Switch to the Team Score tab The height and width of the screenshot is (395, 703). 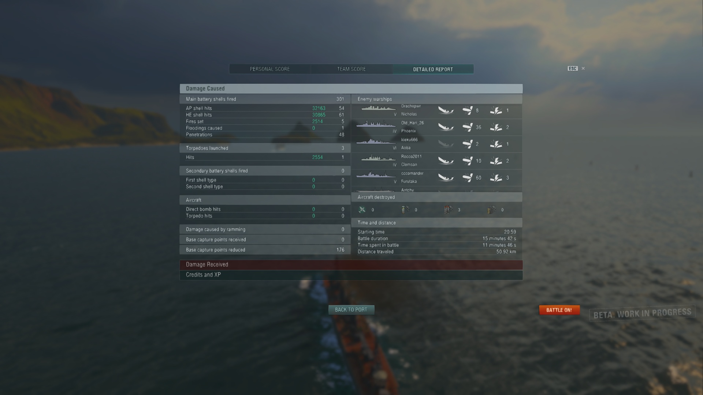click(x=351, y=69)
